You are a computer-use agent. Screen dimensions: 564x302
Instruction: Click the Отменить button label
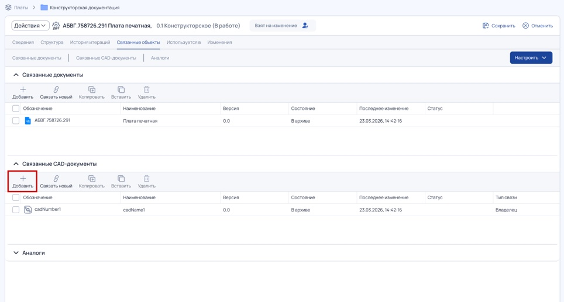point(542,26)
